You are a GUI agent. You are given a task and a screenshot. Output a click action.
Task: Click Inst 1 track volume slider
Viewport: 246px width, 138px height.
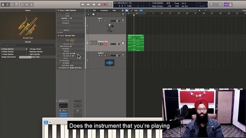point(115,21)
